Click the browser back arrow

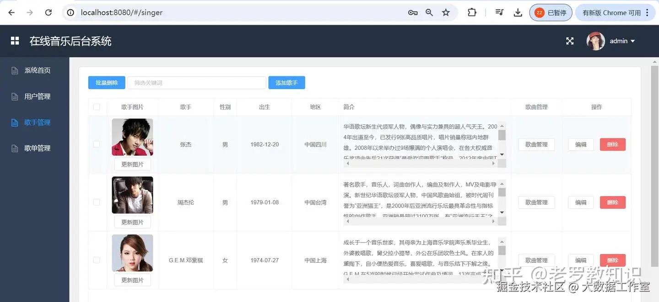click(x=11, y=13)
